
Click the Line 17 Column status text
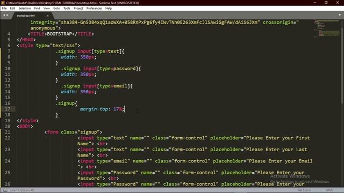tap(22, 190)
